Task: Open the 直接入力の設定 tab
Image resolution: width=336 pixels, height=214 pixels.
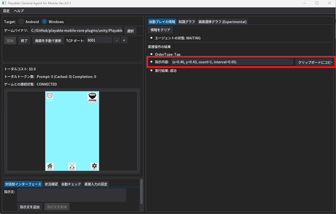Action: coord(96,184)
